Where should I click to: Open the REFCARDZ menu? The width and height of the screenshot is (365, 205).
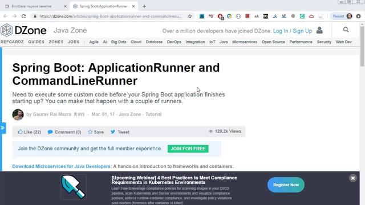click(12, 42)
